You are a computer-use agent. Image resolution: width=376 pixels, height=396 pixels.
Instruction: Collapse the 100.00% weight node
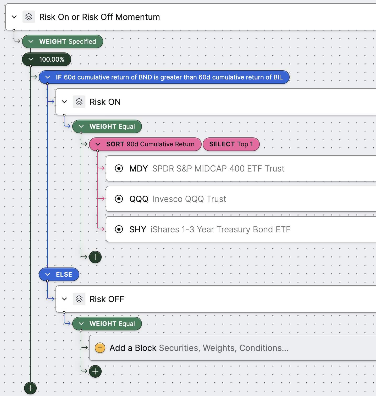point(31,59)
